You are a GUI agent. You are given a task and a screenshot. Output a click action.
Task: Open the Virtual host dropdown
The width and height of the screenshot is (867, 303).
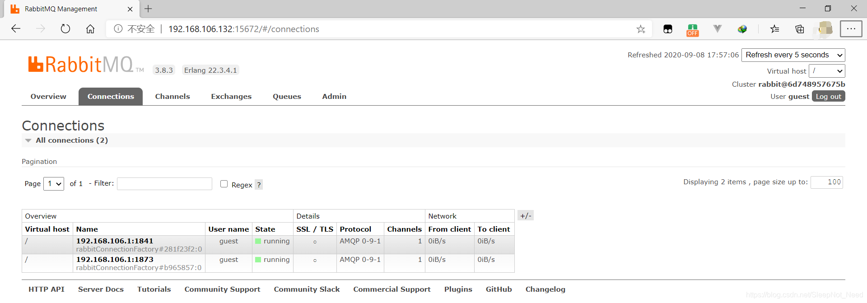coord(827,71)
